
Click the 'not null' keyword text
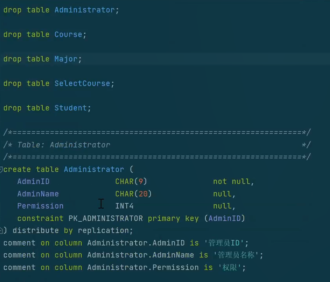pyautogui.click(x=232, y=182)
